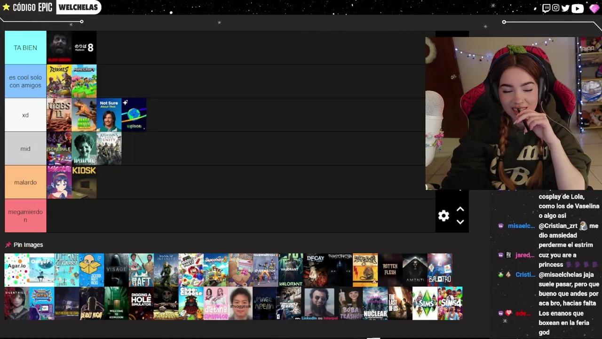Pick the Only Up! image
Screen dimensions: 602x339
[x=42, y=270]
